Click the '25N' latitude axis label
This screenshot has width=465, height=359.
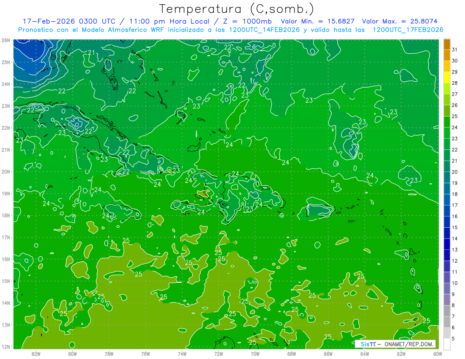point(5,62)
